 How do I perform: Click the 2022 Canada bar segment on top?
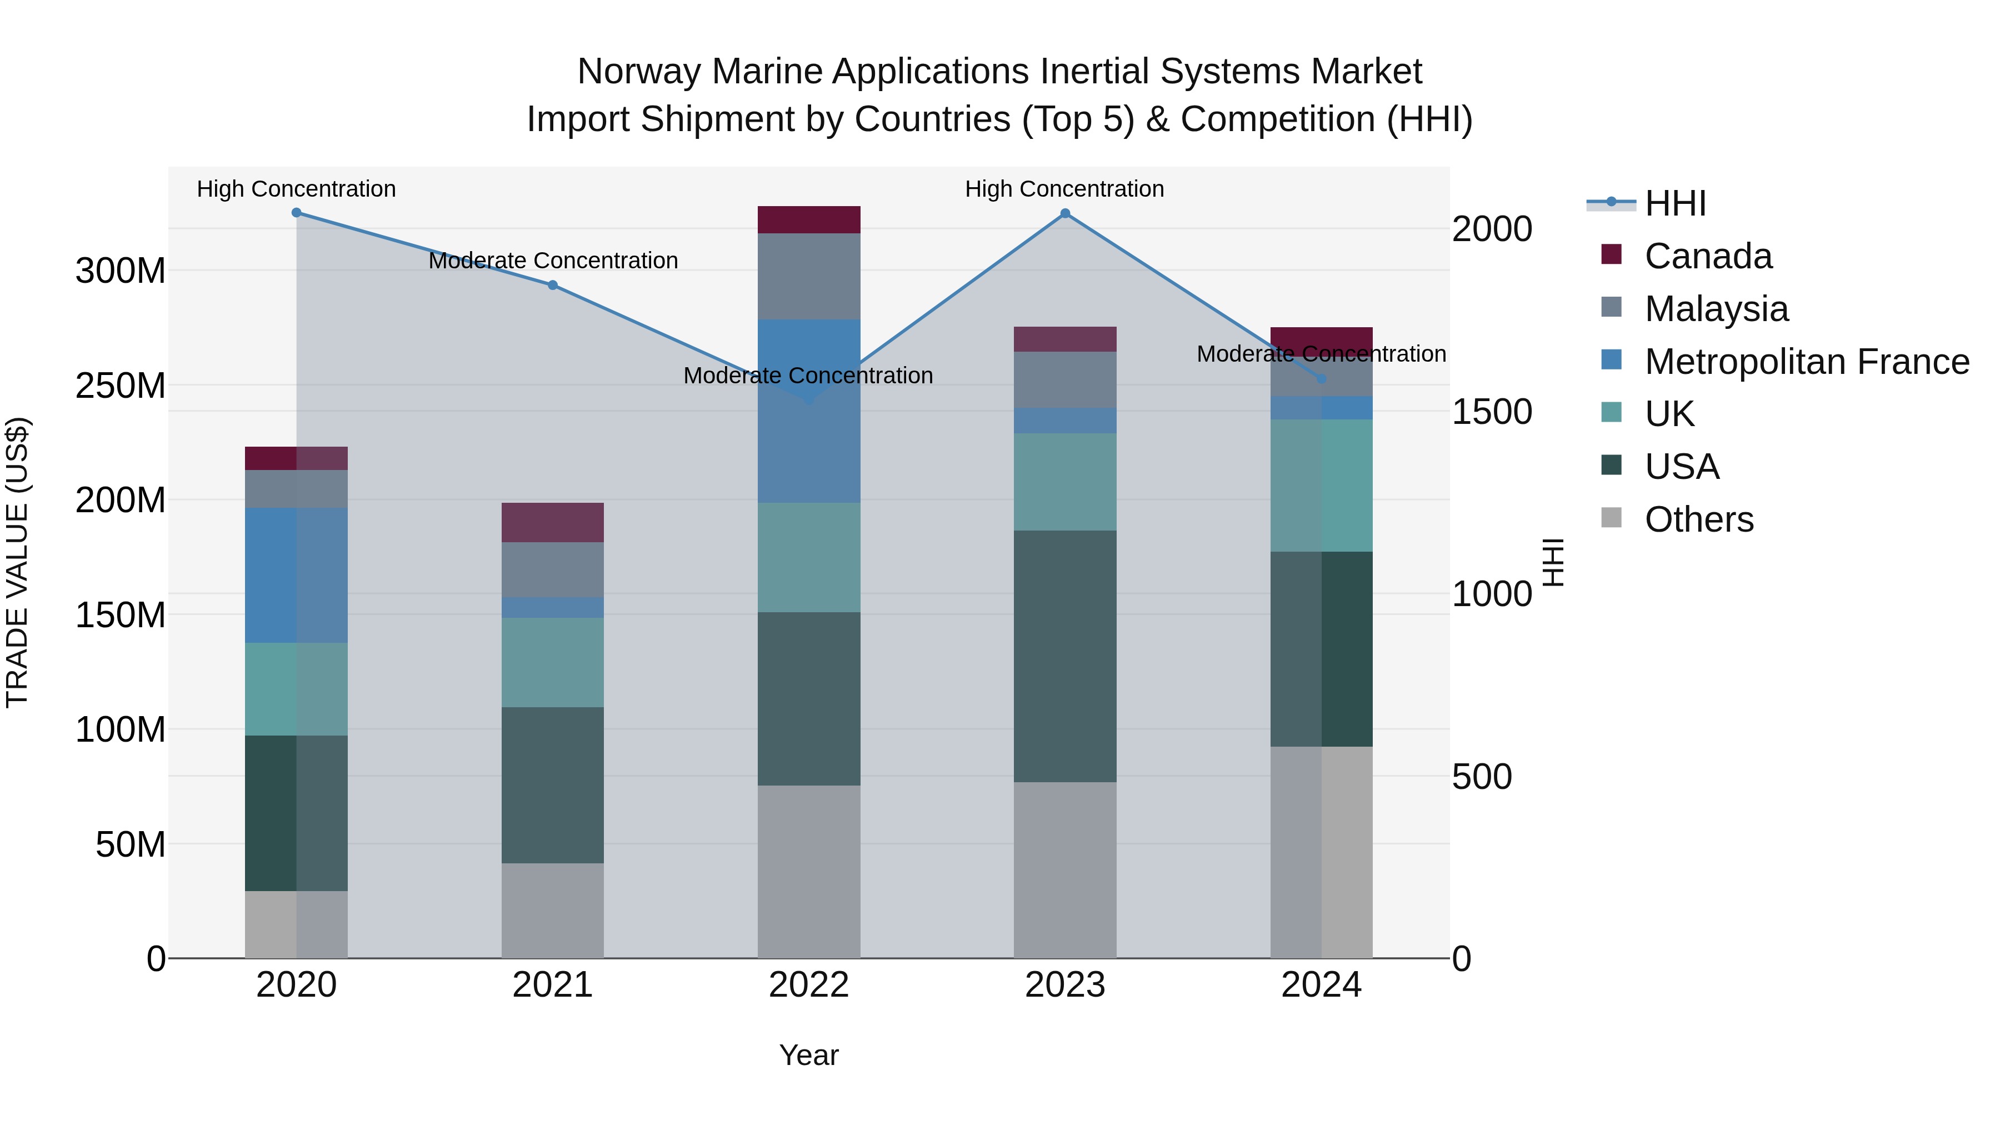click(x=809, y=219)
